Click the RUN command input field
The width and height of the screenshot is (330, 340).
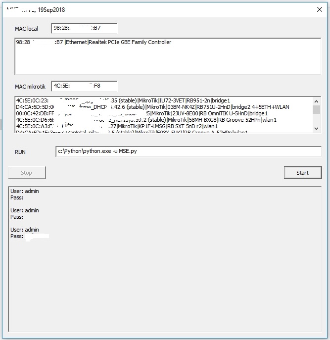[189, 151]
